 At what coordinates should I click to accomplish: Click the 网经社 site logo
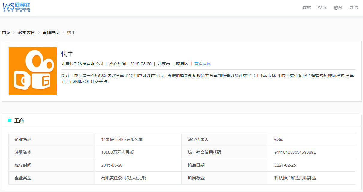click(x=17, y=7)
